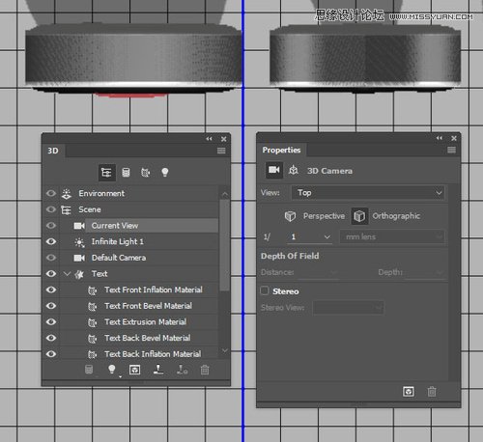Toggle visibility of Environment
This screenshot has height=442, width=483.
[x=51, y=193]
